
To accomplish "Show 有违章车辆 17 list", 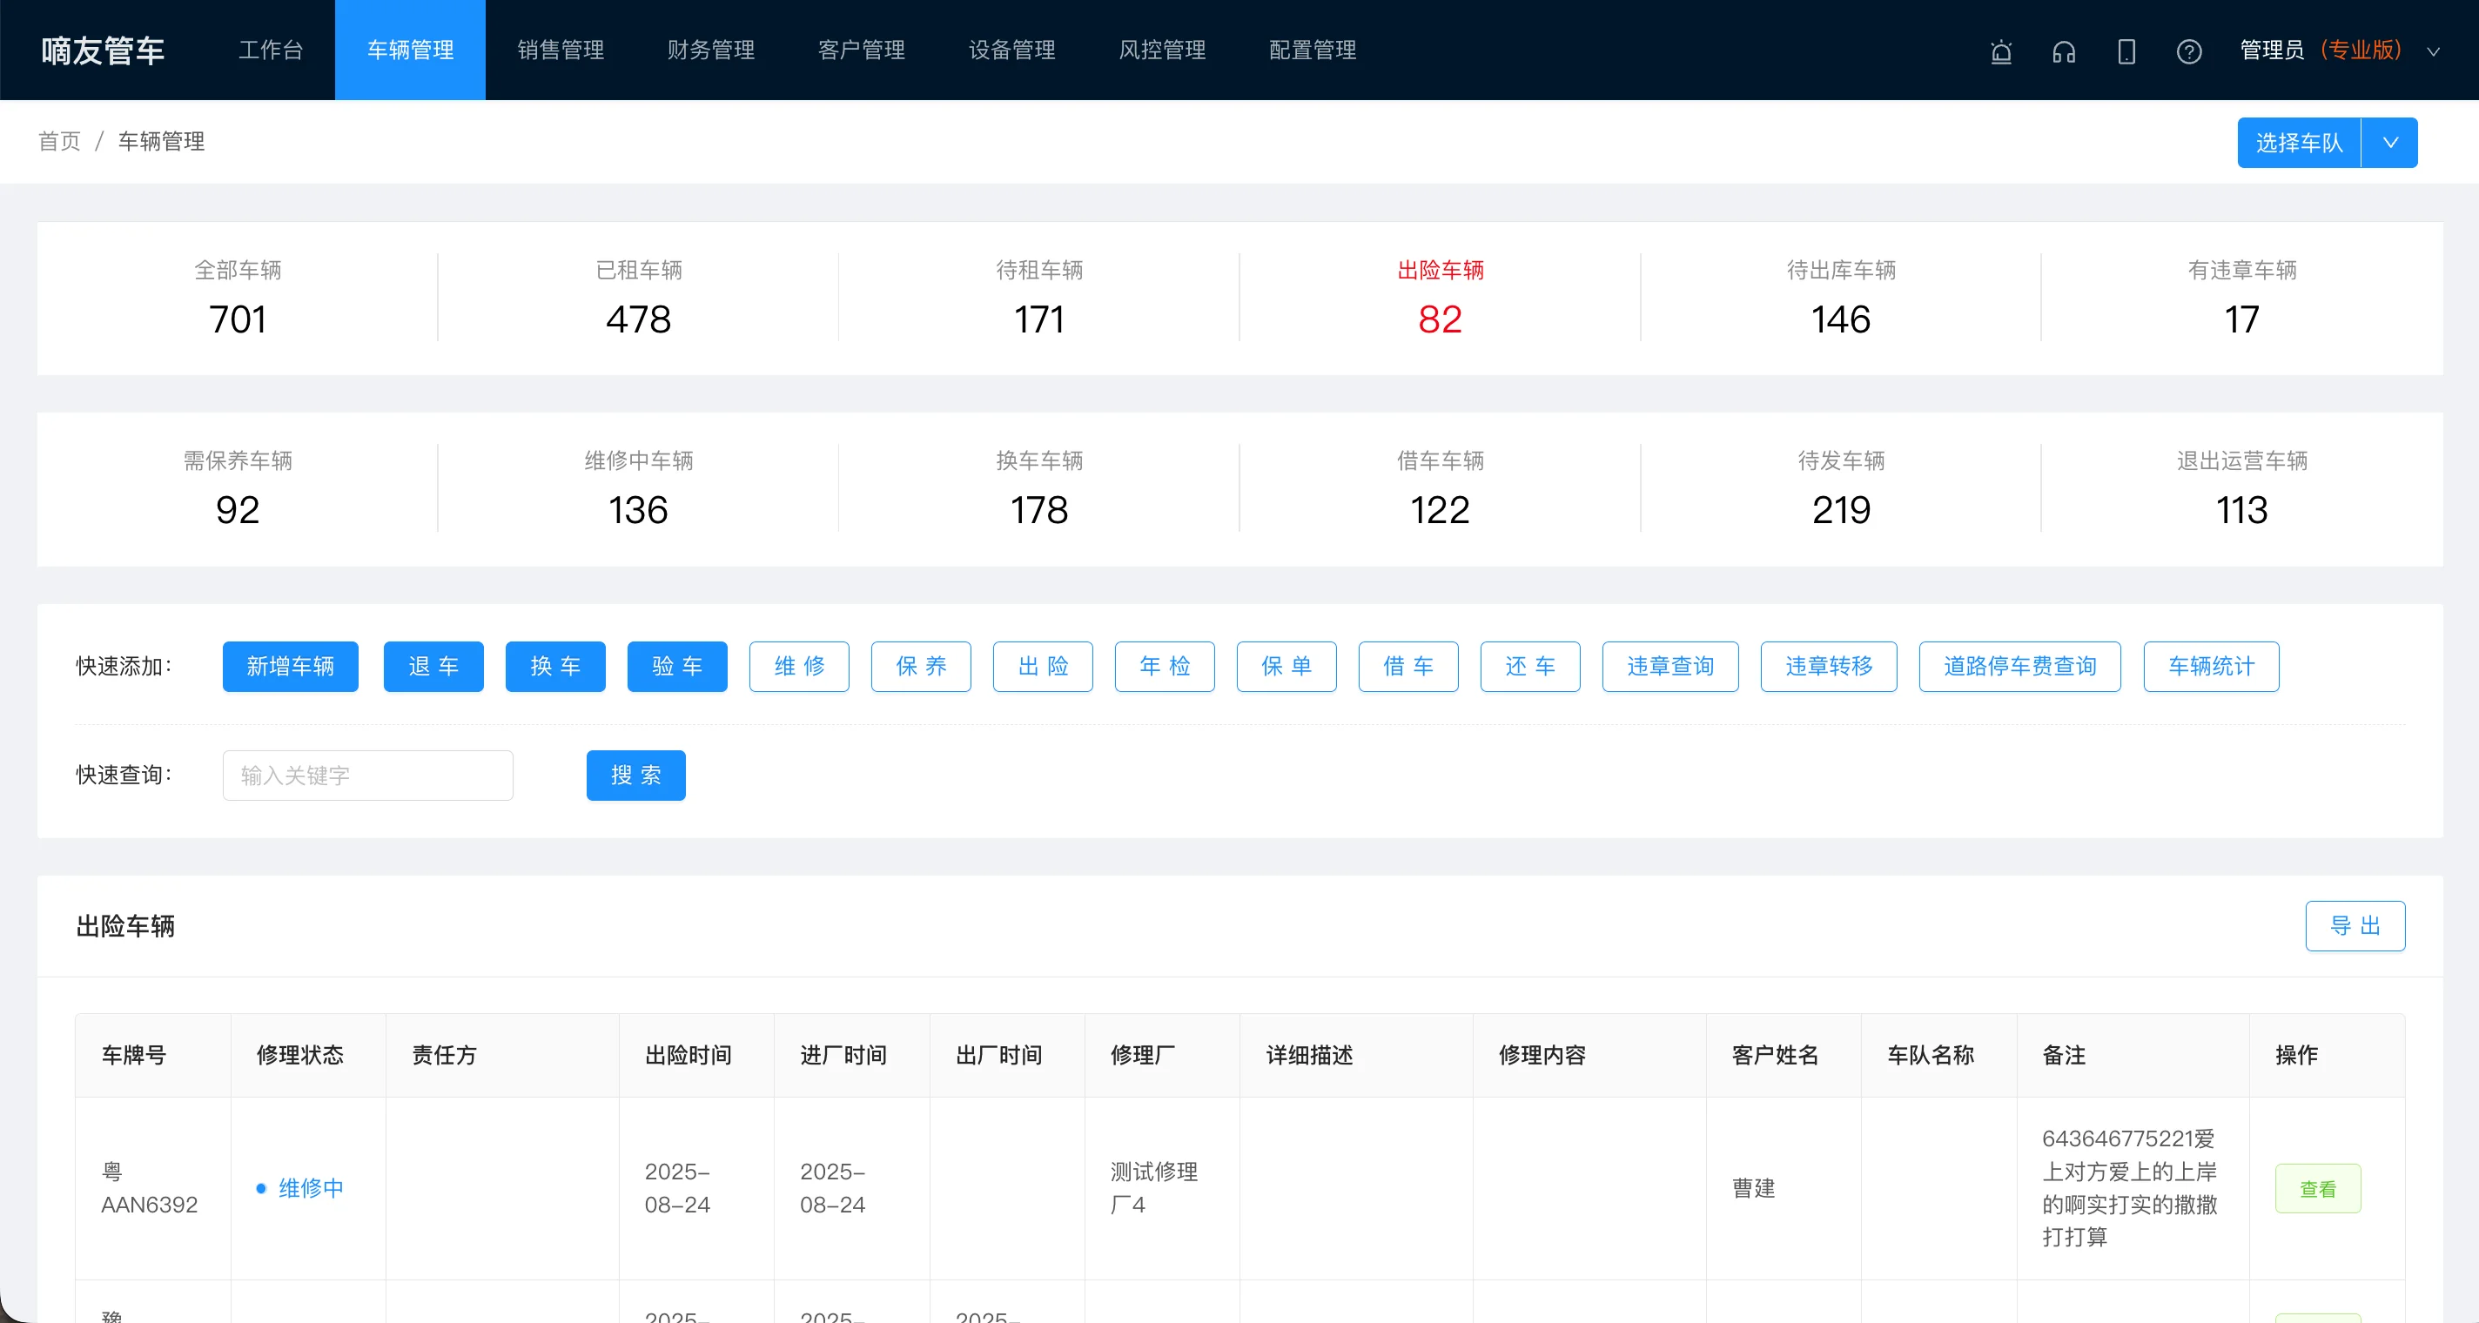I will point(2241,298).
